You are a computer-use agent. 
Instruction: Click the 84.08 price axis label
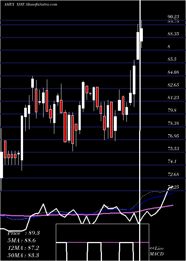[x=173, y=72]
